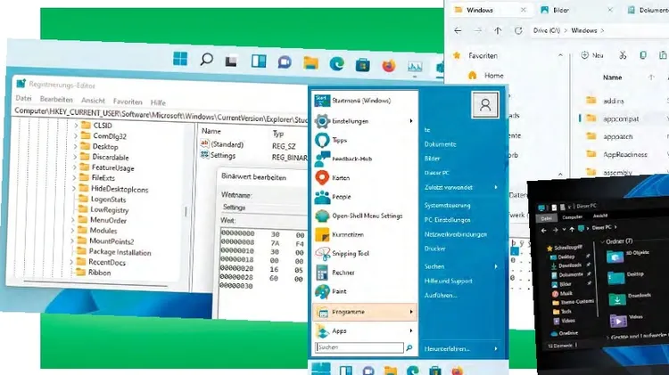Expand the MenuOrder registry key
This screenshot has height=375, width=669.
coord(73,220)
